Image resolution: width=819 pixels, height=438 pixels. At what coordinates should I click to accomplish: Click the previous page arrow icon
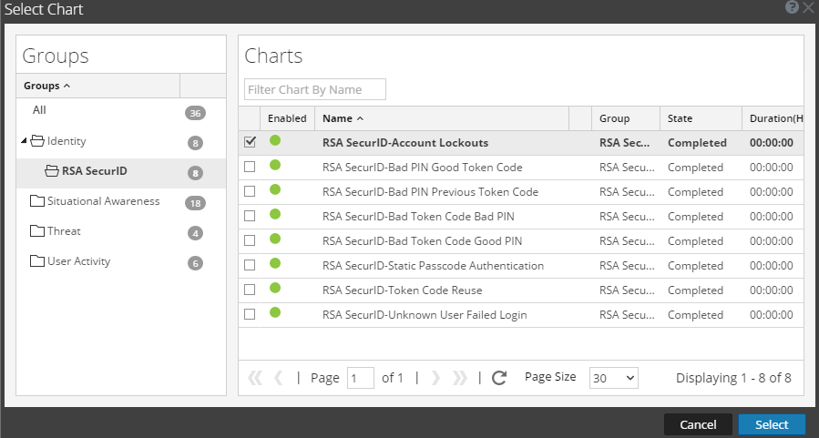pos(279,378)
